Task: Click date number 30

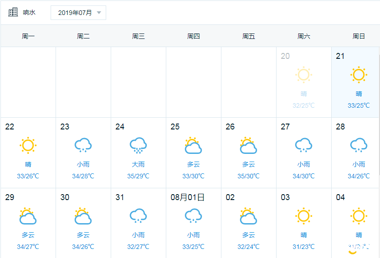Action: coord(65,197)
